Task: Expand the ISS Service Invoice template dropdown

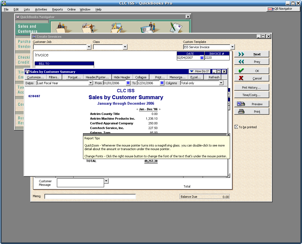Action: click(x=232, y=47)
